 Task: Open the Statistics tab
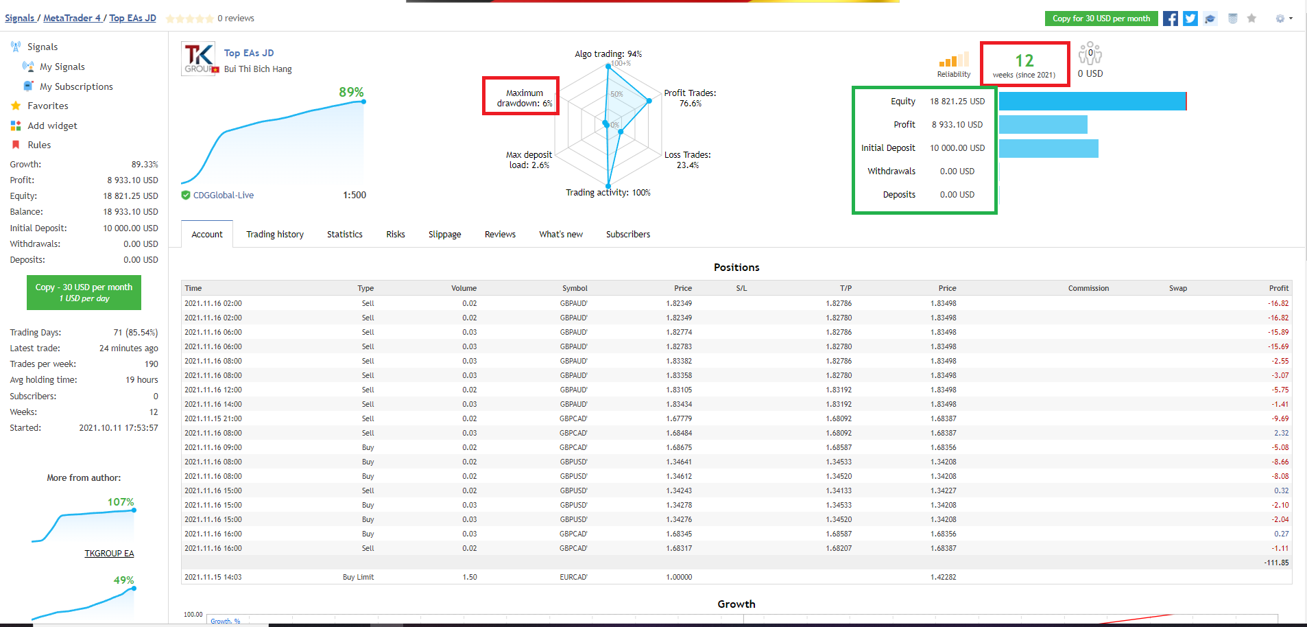tap(345, 234)
